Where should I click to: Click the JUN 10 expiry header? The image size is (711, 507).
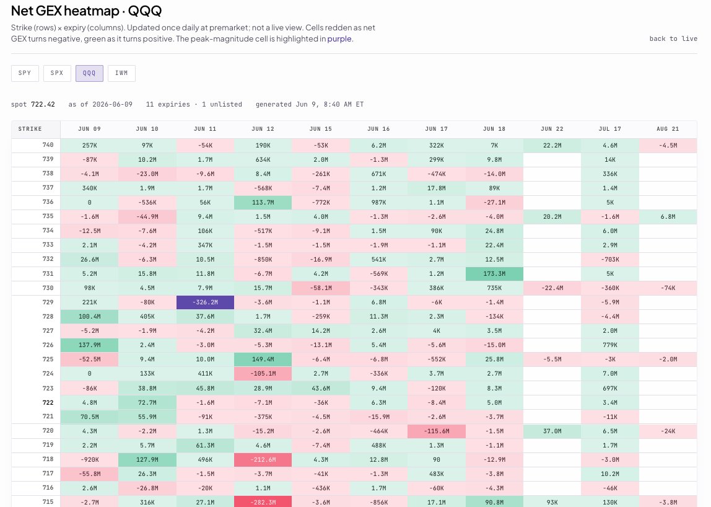(x=147, y=129)
